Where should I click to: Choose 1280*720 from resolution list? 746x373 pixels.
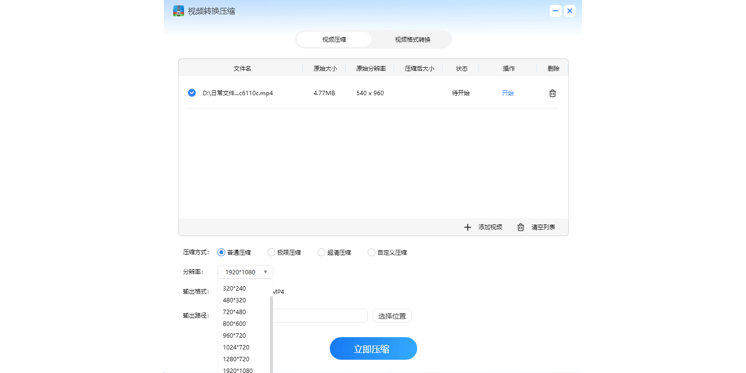coord(236,359)
